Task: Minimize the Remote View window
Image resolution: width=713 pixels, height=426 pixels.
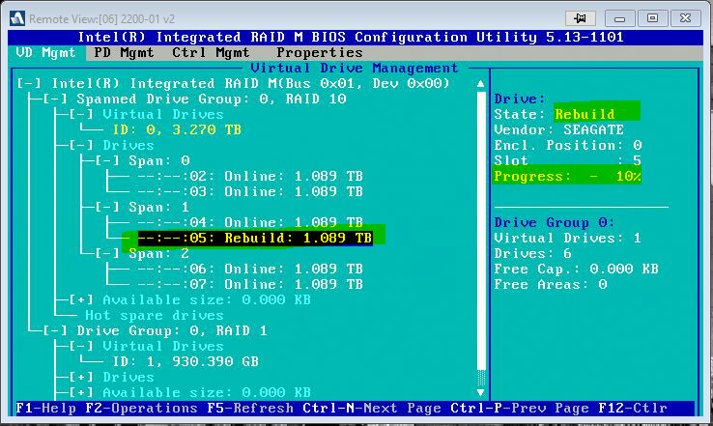Action: 619,18
